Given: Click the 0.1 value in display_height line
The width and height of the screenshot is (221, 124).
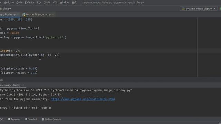Looking at the screenshot, I should [33, 73].
